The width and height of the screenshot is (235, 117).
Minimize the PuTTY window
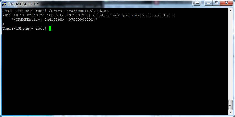[x=209, y=3]
